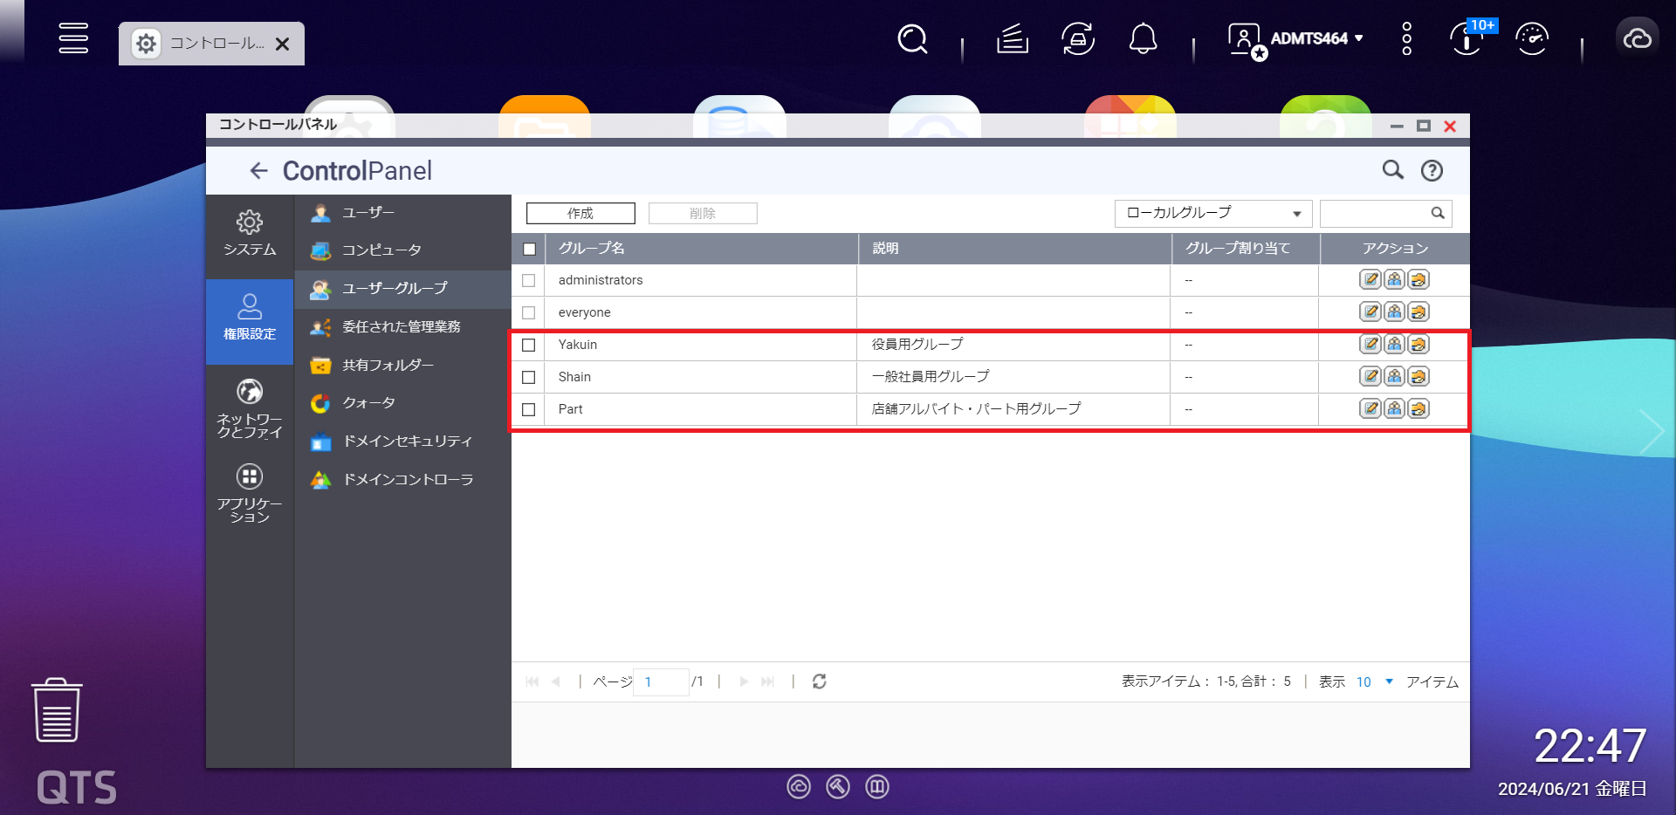This screenshot has height=815, width=1676.
Task: Open the ユーザー settings page
Action: pyautogui.click(x=402, y=212)
